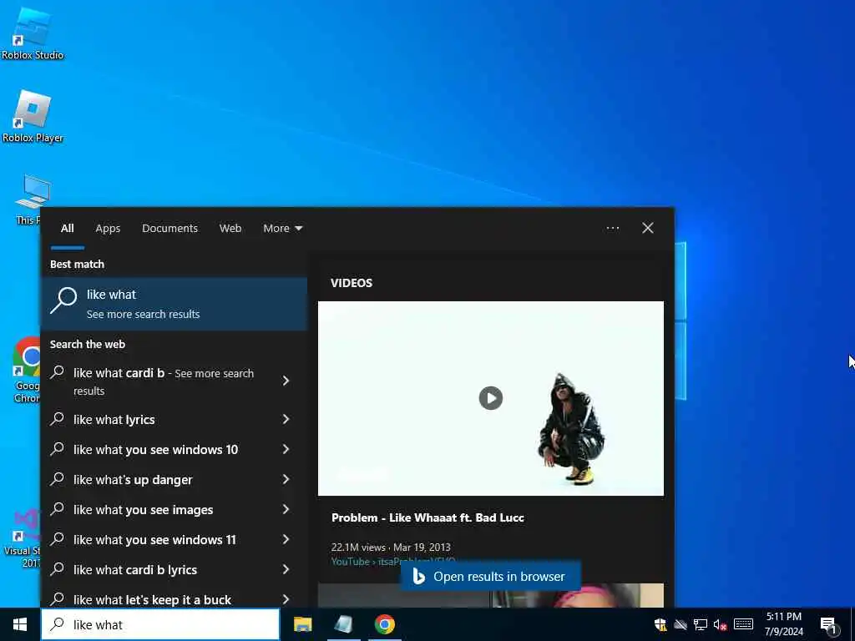Viewport: 855px width, 641px height.
Task: Expand arrow for 'like what you see images'
Action: click(x=286, y=509)
